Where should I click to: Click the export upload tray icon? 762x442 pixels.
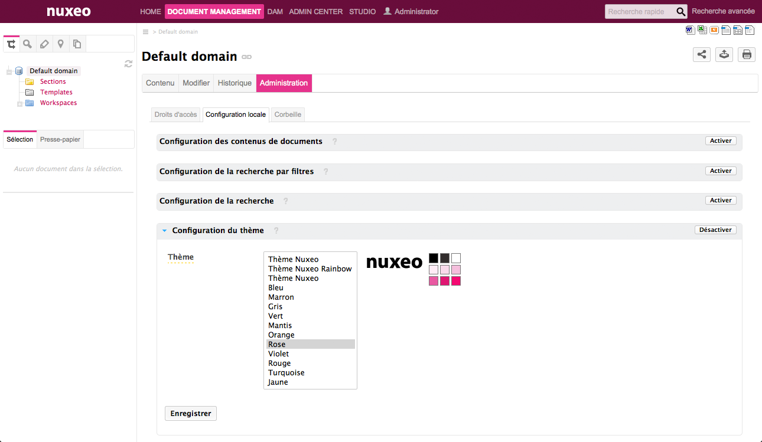[724, 55]
